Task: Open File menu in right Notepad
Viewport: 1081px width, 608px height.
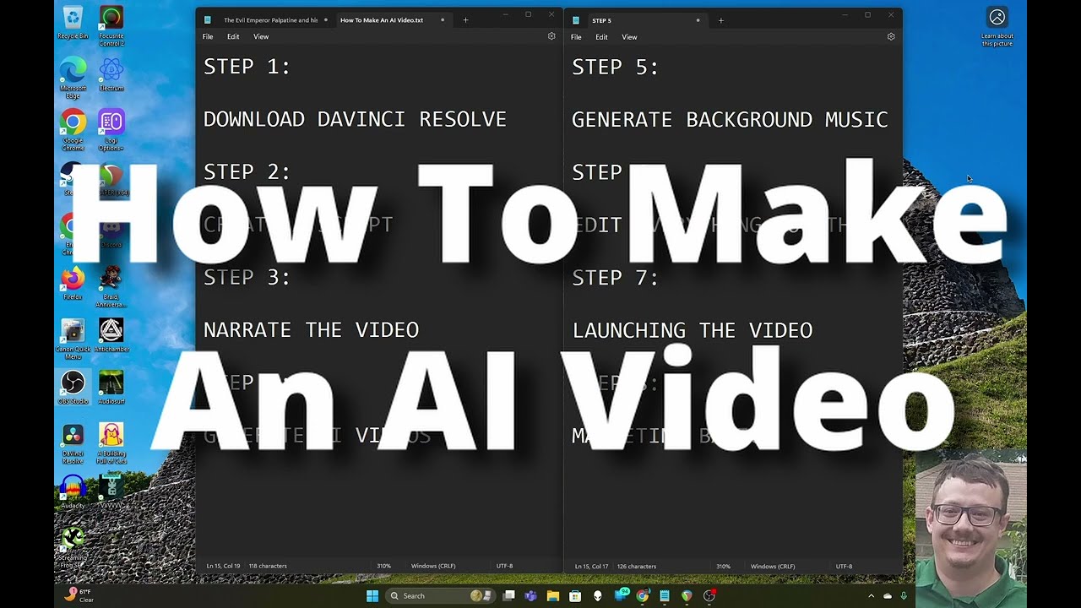Action: coord(576,36)
